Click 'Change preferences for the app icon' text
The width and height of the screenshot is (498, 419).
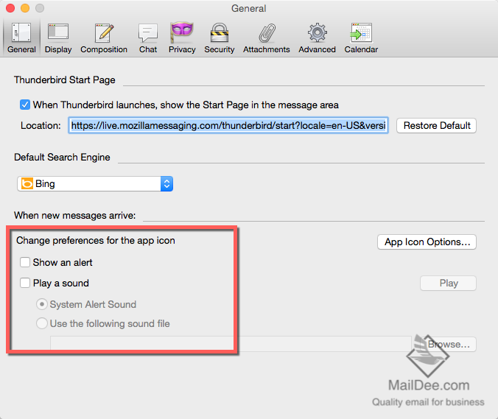[96, 241]
